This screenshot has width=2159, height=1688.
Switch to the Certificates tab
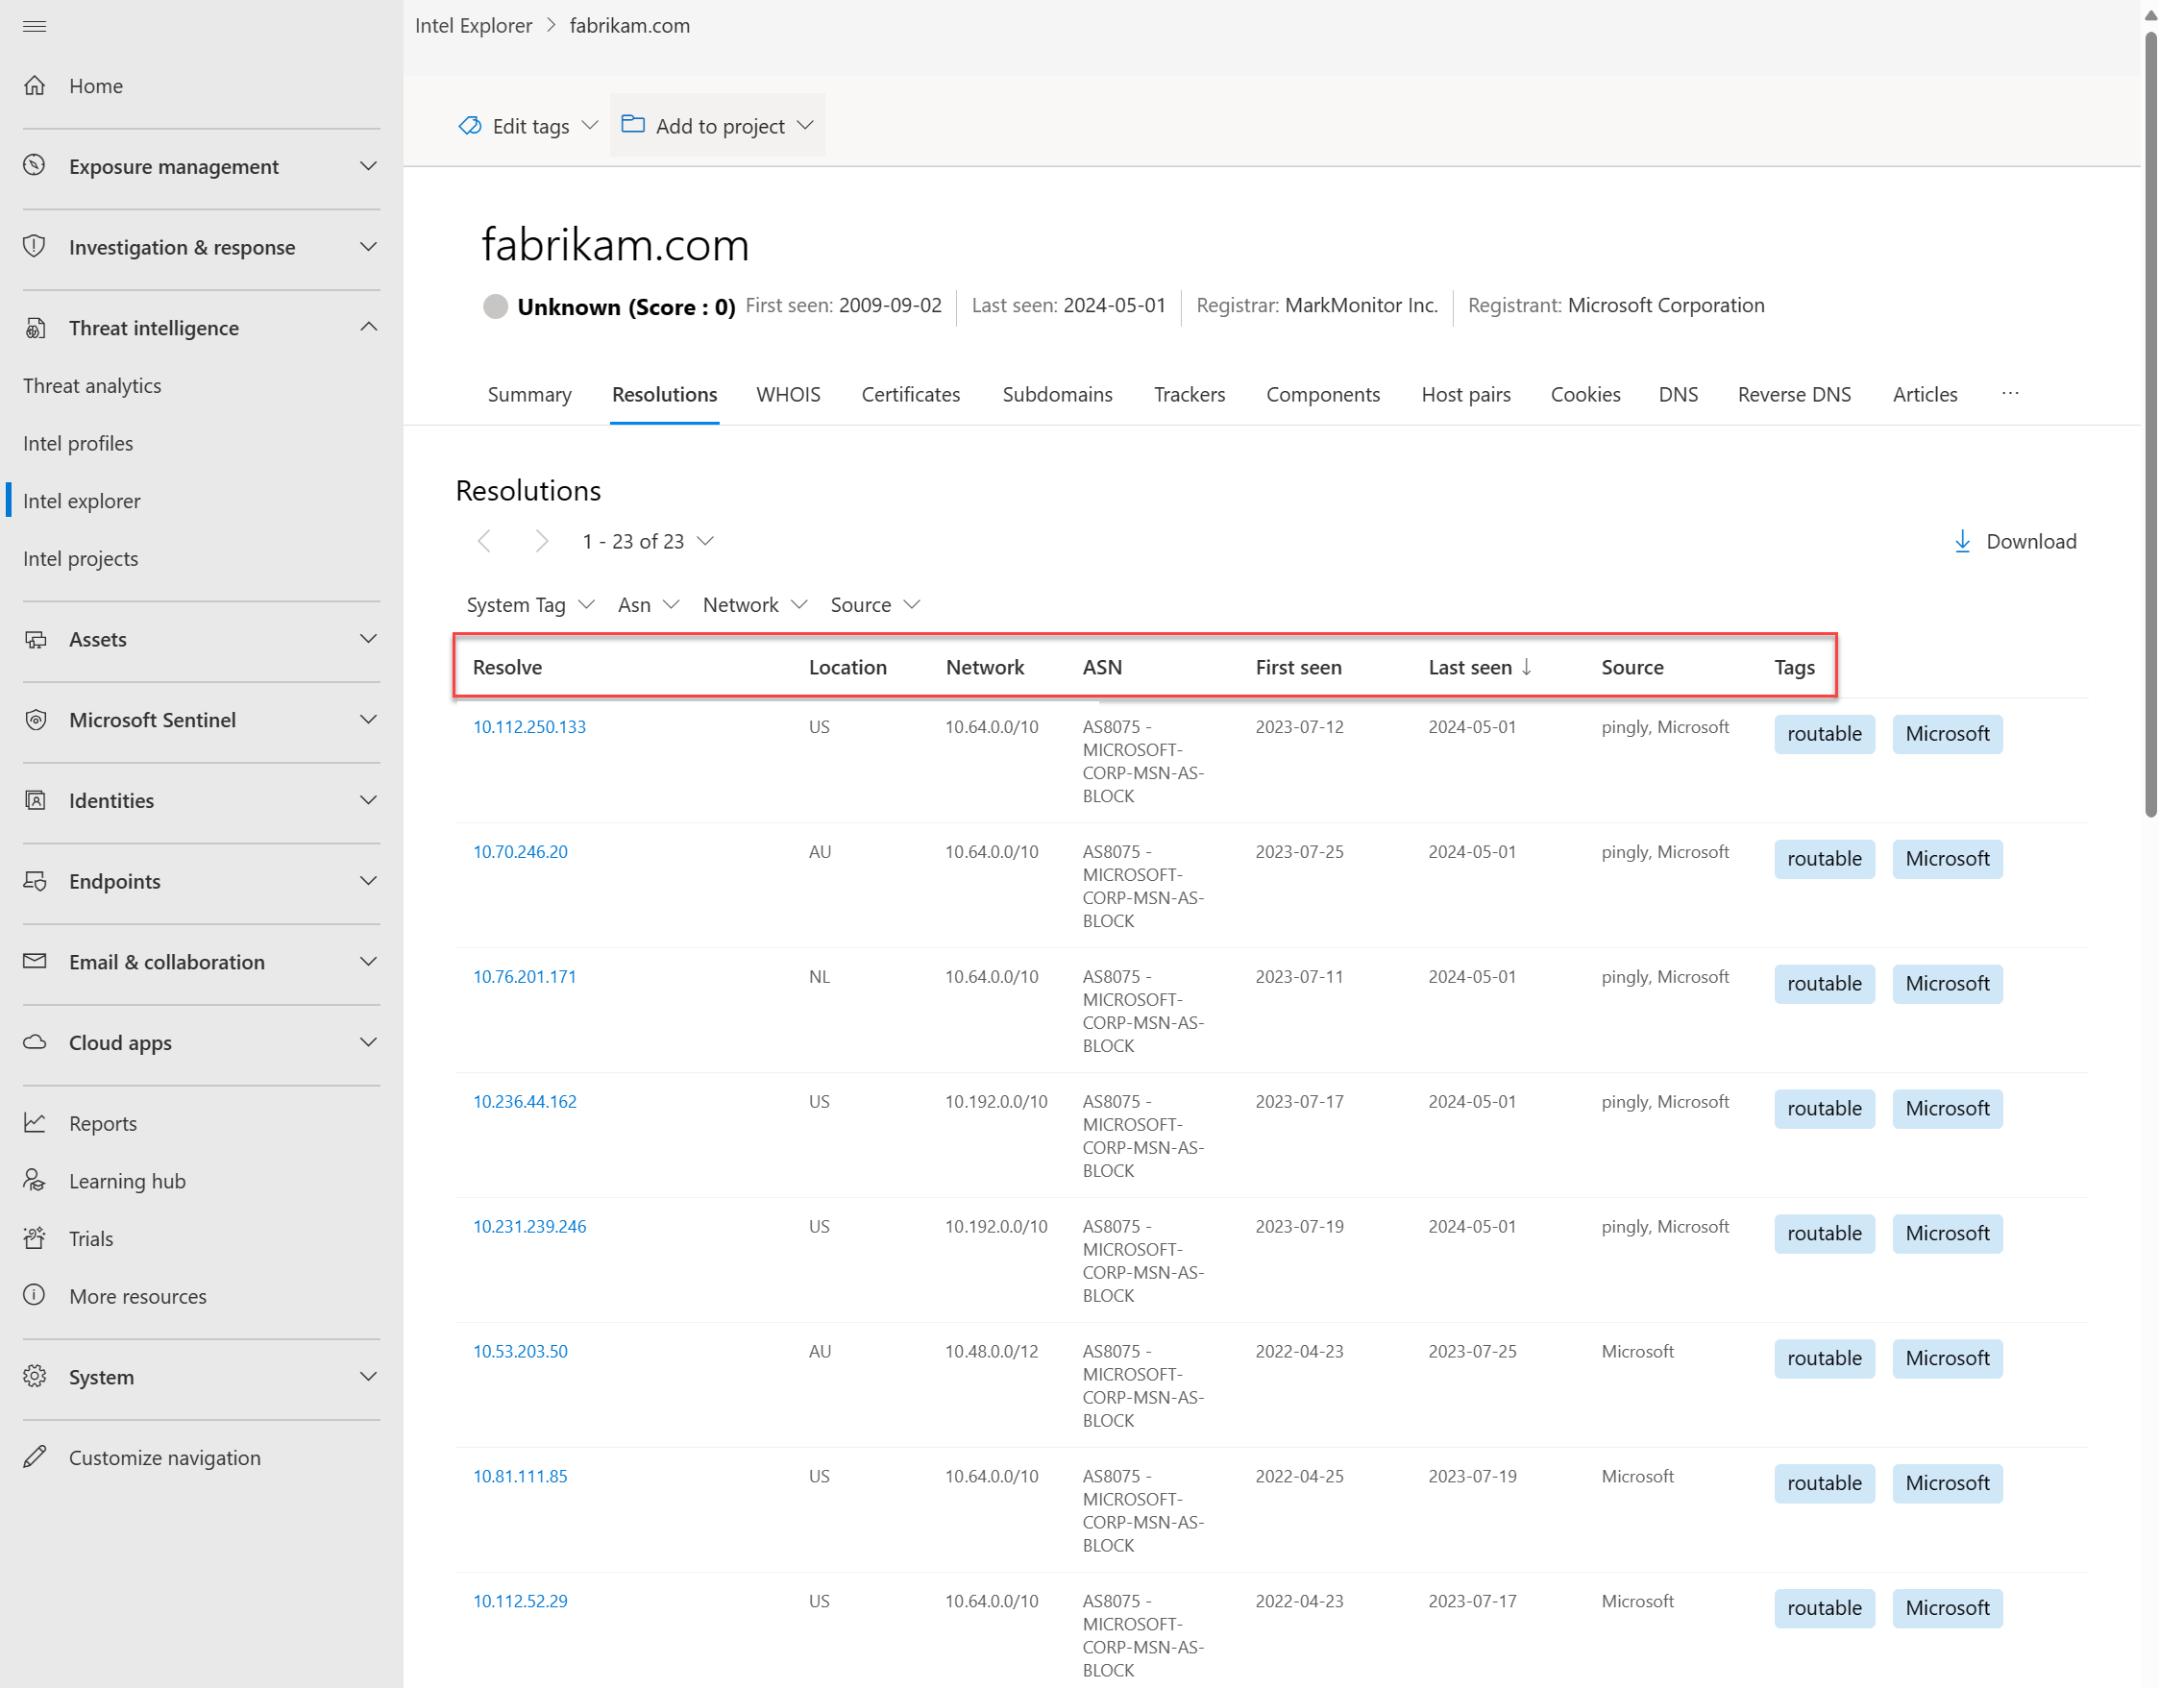coord(910,394)
